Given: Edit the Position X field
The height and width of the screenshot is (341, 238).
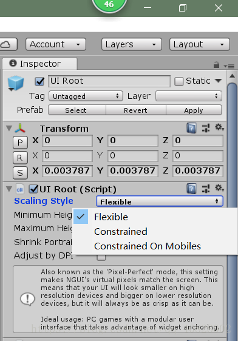Looking at the screenshot, I should [67, 141].
